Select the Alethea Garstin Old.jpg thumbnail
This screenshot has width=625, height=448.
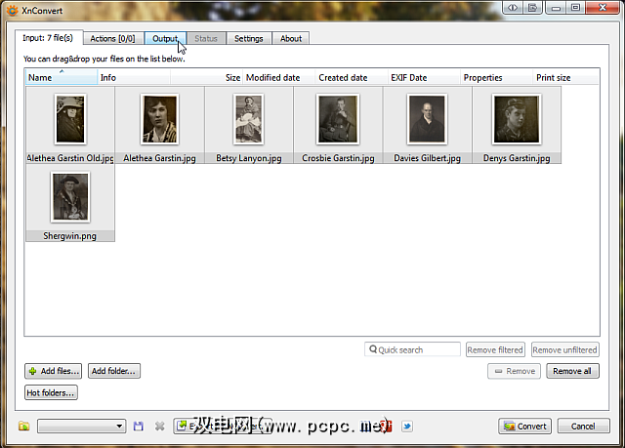70,125
